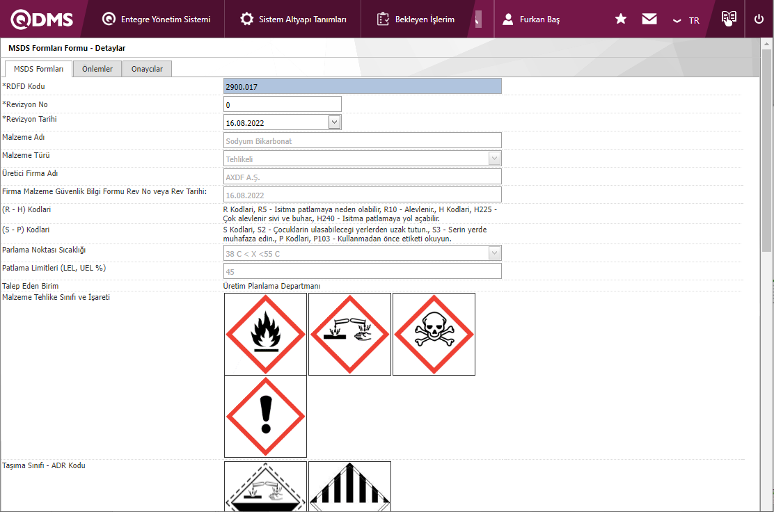Expand Malzeme Türü dropdown arrow
This screenshot has width=774, height=512.
(494, 159)
